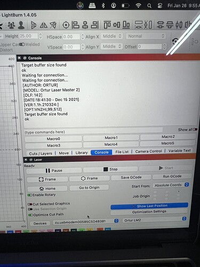200x267 pixels.
Task: Click the Align Centers toolbar icon
Action: point(66,25)
